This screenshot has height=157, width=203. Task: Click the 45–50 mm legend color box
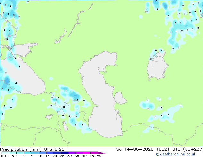pos(94,153)
